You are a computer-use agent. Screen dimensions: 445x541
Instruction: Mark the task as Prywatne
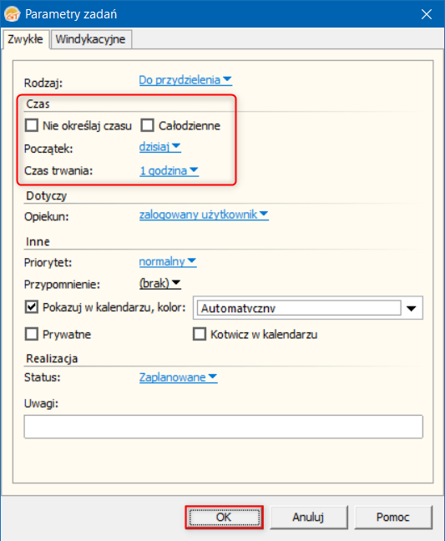click(x=32, y=334)
